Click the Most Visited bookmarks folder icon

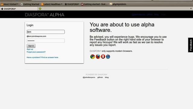tap(2, 4)
